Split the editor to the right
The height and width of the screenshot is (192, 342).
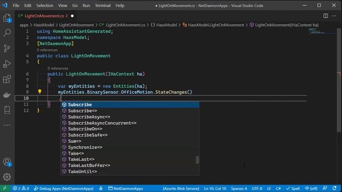coord(325,15)
